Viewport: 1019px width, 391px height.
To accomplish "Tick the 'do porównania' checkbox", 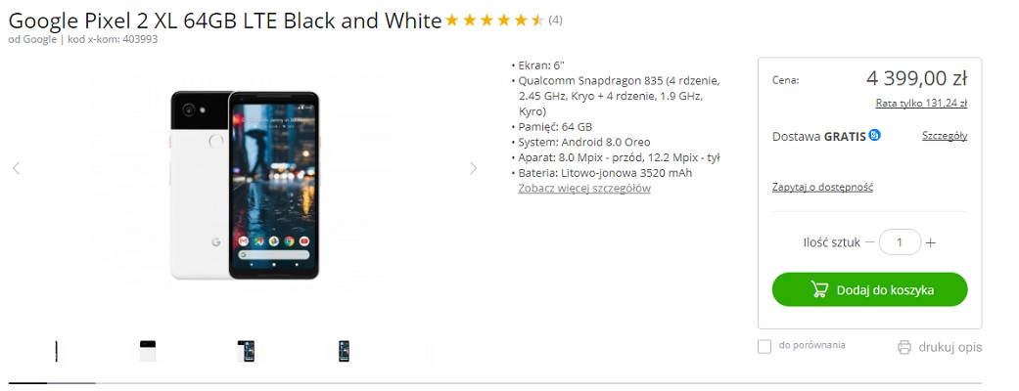I will pos(764,347).
